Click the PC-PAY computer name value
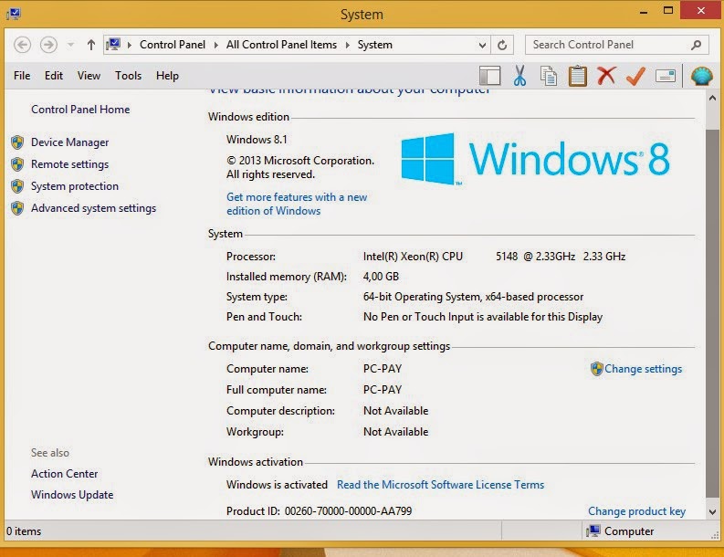The height and width of the screenshot is (557, 724). coord(383,369)
